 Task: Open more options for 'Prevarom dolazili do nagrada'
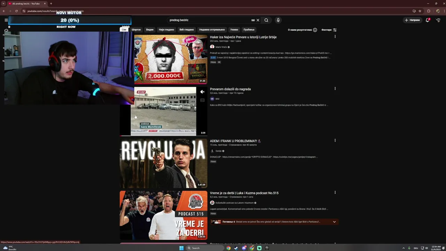335,89
